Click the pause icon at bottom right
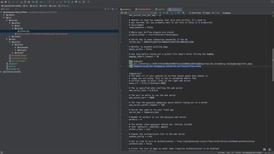274x154 pixels. [265, 149]
